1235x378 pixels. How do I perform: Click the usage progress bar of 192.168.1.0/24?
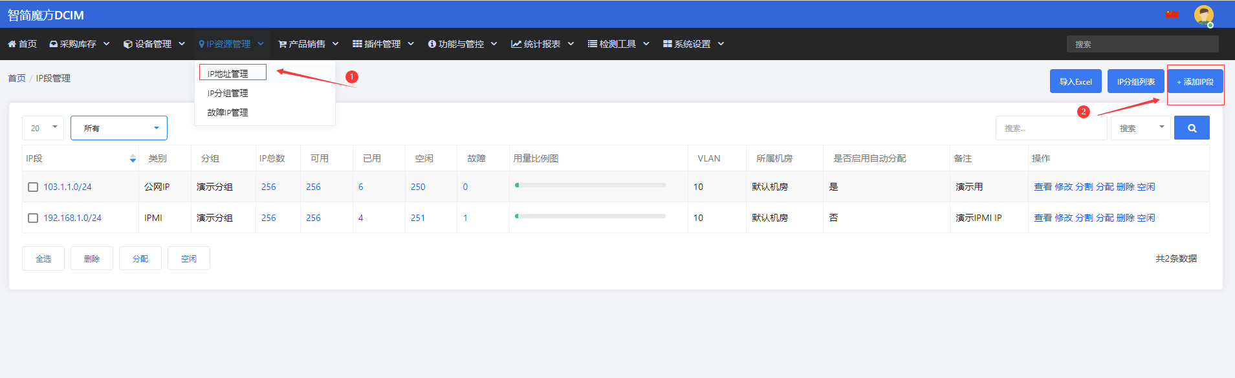click(590, 216)
